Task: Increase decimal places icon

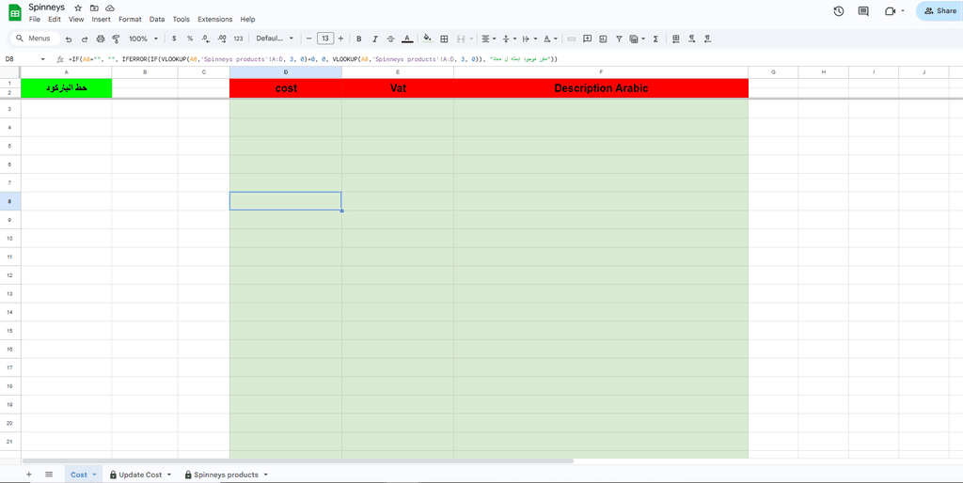Action: pos(222,39)
